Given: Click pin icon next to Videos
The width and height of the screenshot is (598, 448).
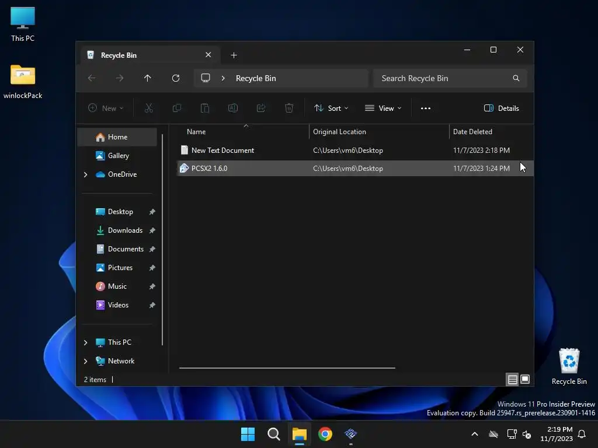Looking at the screenshot, I should [x=152, y=305].
